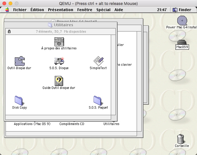Open the Édition menu

coord(37,10)
